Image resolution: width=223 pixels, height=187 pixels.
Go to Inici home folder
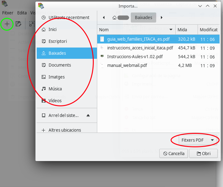(x=52, y=29)
